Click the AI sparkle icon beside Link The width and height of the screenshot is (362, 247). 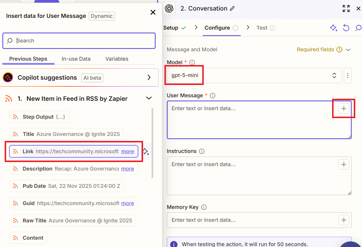tap(146, 151)
